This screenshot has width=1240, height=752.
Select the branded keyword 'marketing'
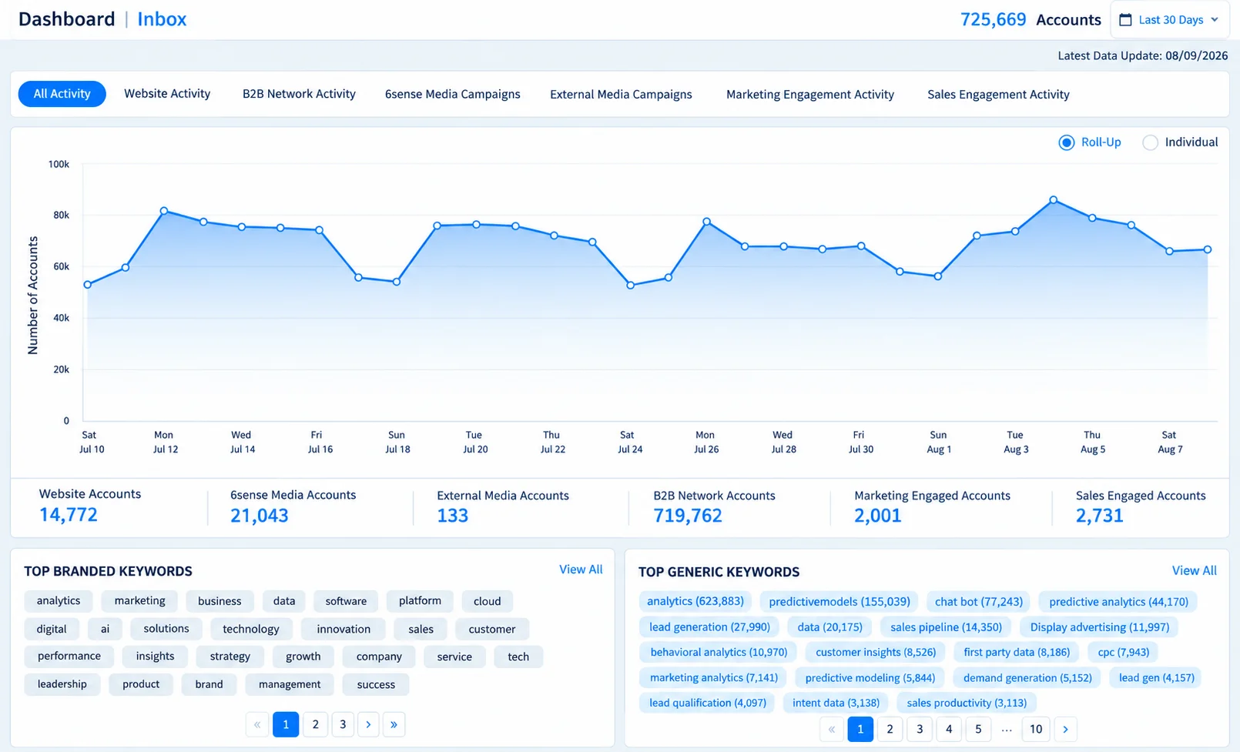pos(139,601)
